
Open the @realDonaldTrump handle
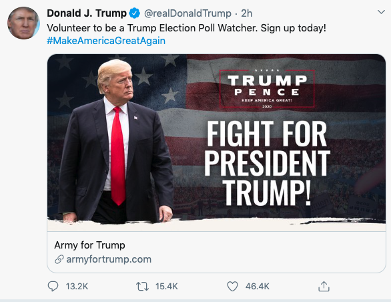point(187,13)
